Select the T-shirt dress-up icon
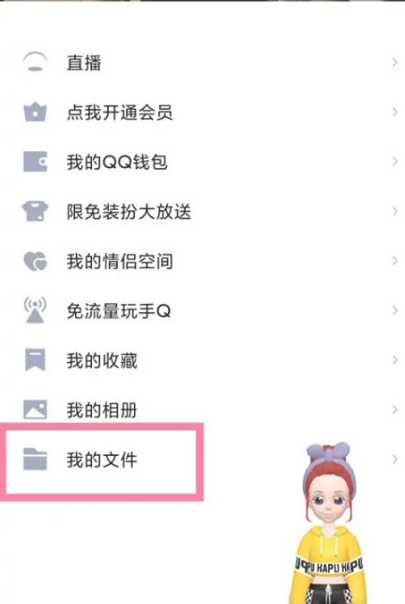Screen dimensions: 405x604 [35, 211]
